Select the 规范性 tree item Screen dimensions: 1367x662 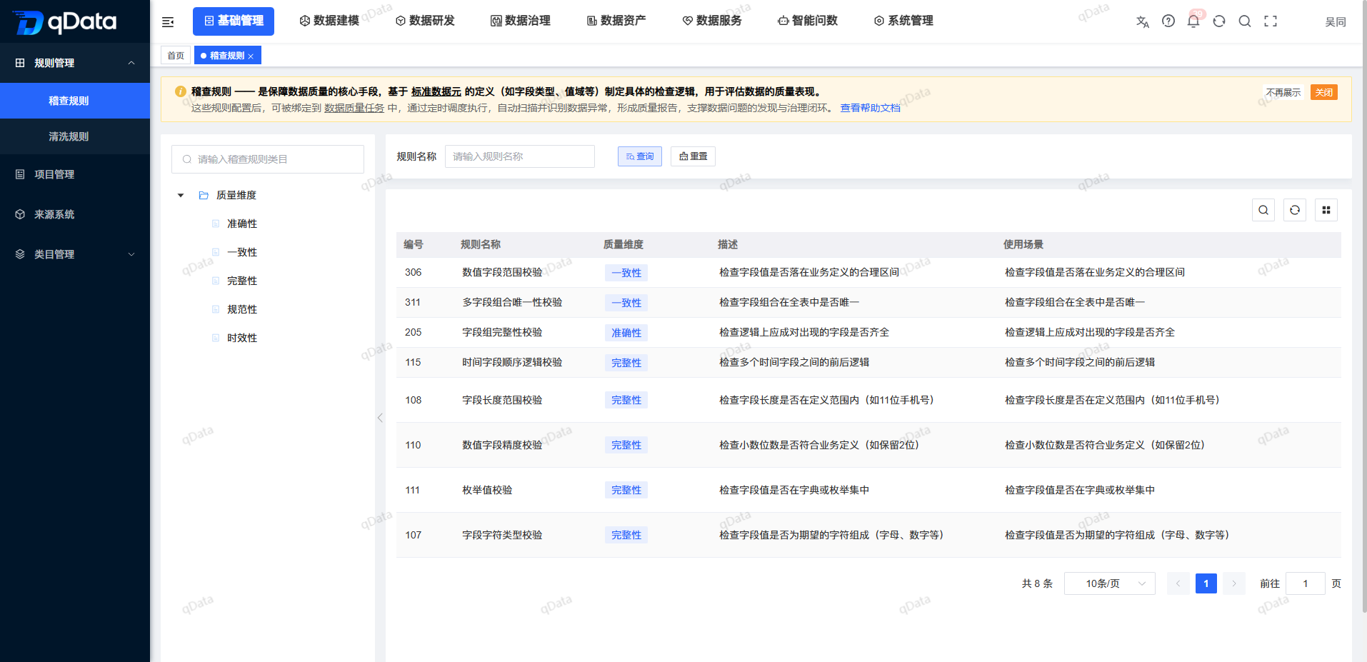pyautogui.click(x=242, y=309)
